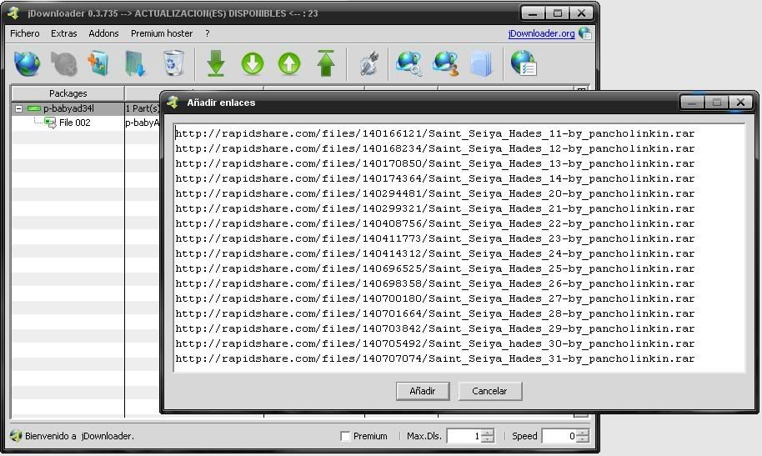Screen dimensions: 762x456
Task: Click the Bienvenido a jDownloader status text
Action: pos(80,436)
